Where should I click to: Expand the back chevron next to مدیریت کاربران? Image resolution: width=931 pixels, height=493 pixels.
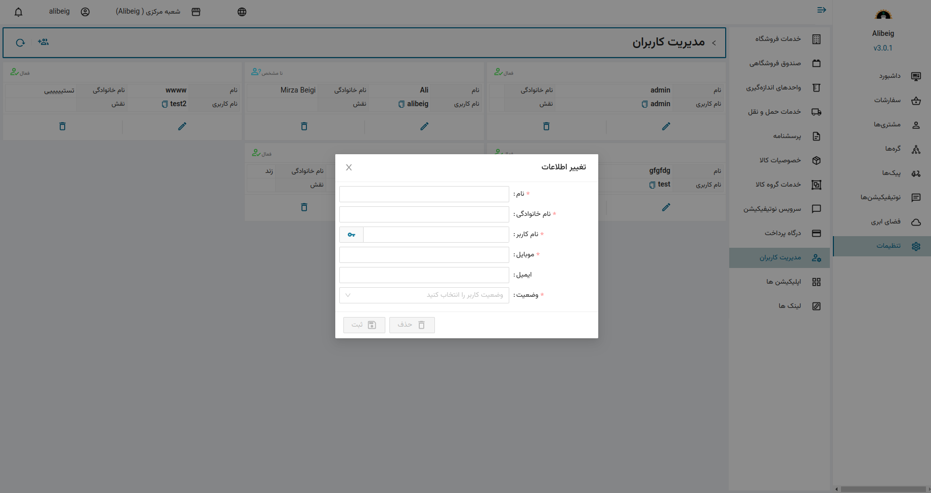(714, 43)
